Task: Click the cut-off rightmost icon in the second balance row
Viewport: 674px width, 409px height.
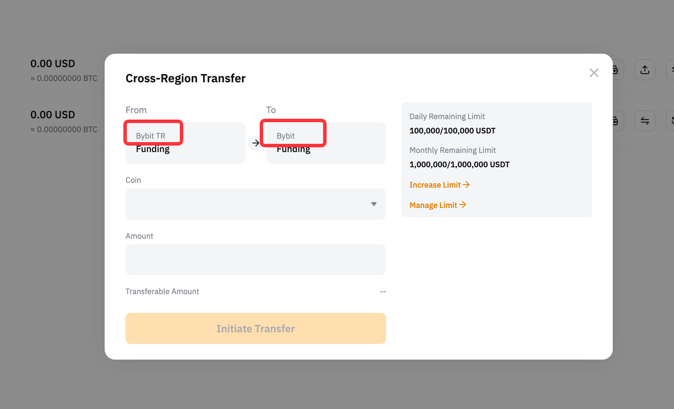Action: click(x=671, y=121)
